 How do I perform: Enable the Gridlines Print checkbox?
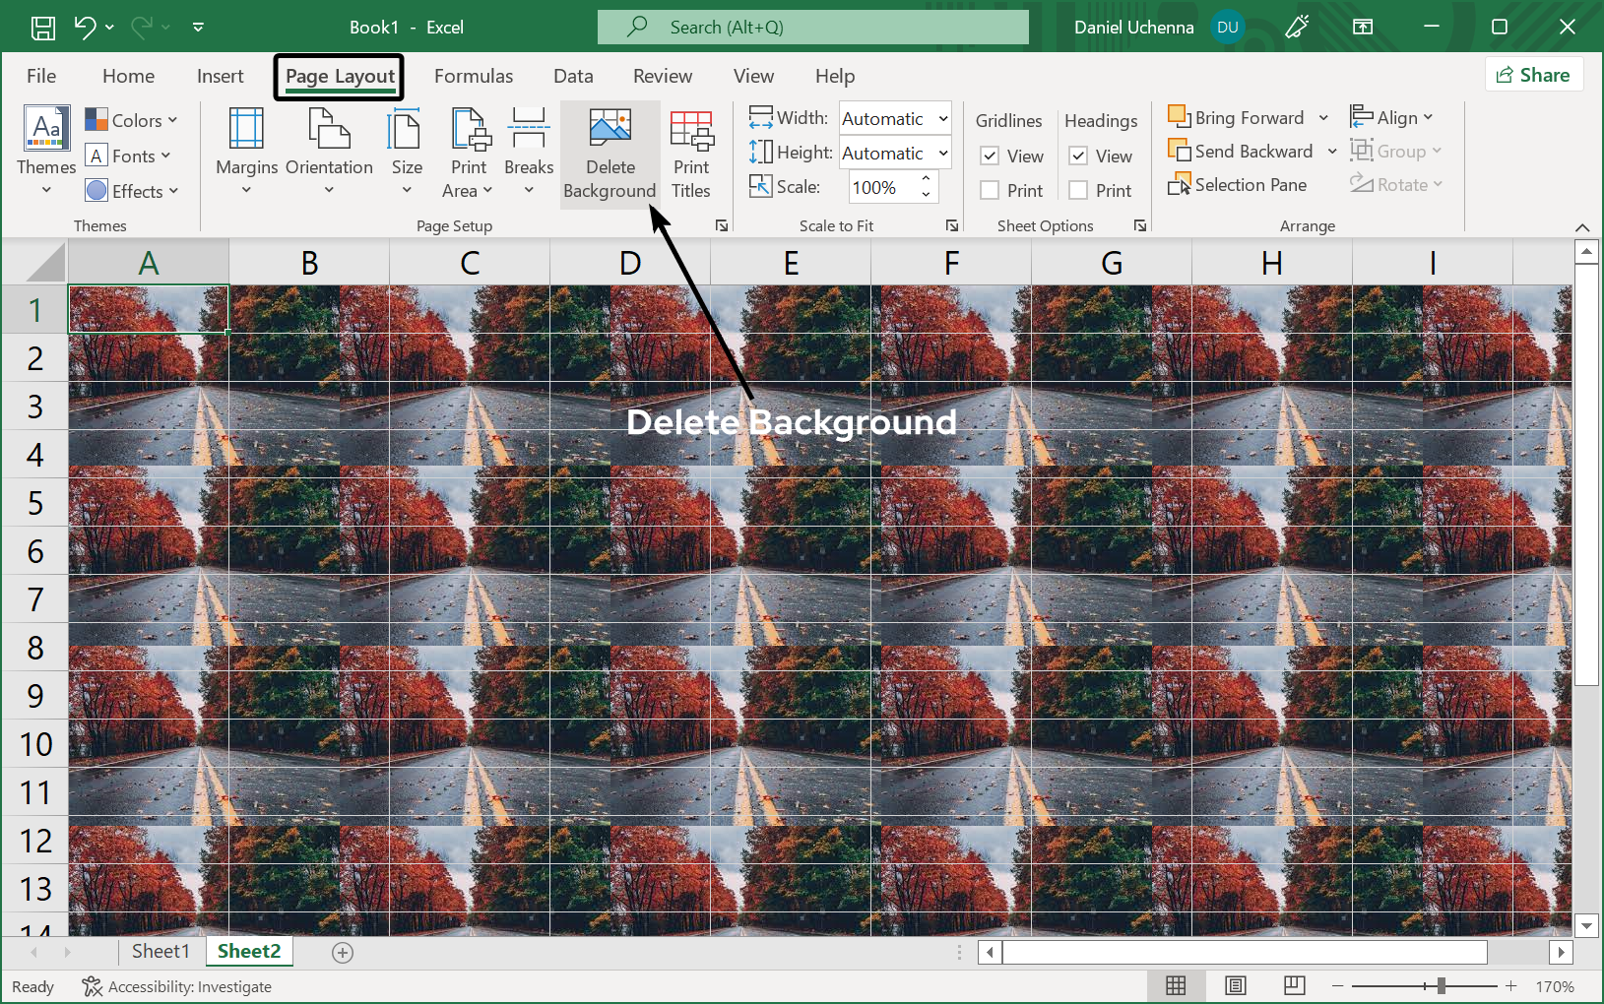[991, 191]
